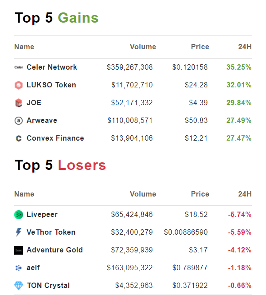Sort losers by 24H column header
This screenshot has width=266, height=295.
tap(245, 194)
